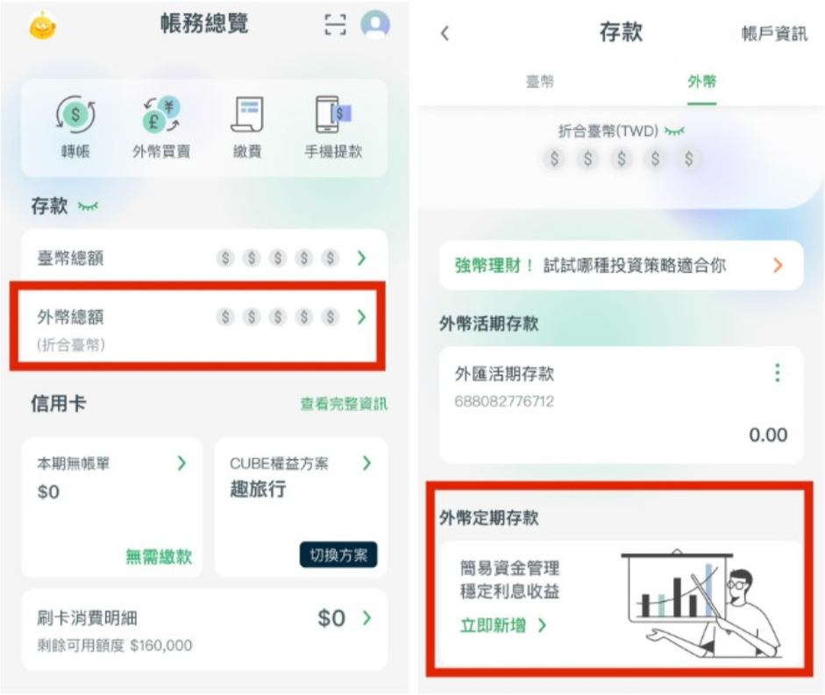Tap 剩餘可用額度 $160,000 text
Viewport: 825px width, 695px height.
[114, 645]
